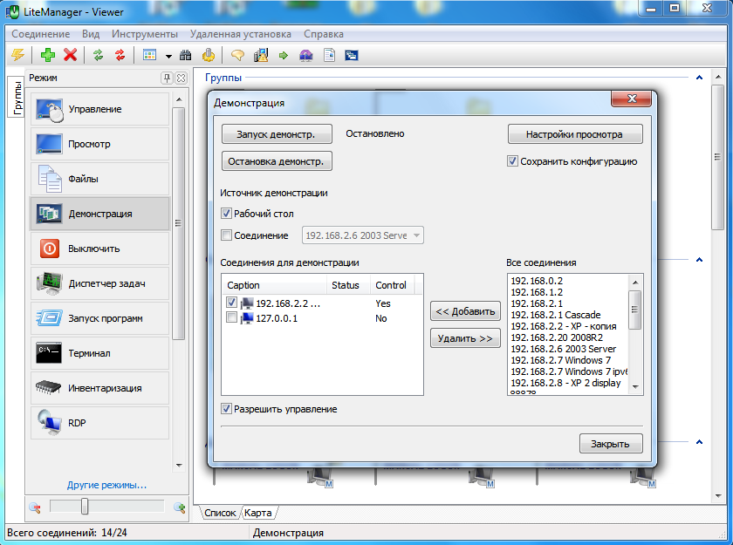This screenshot has height=545, width=733.
Task: Open the Другие режимы... link
Action: pyautogui.click(x=106, y=485)
